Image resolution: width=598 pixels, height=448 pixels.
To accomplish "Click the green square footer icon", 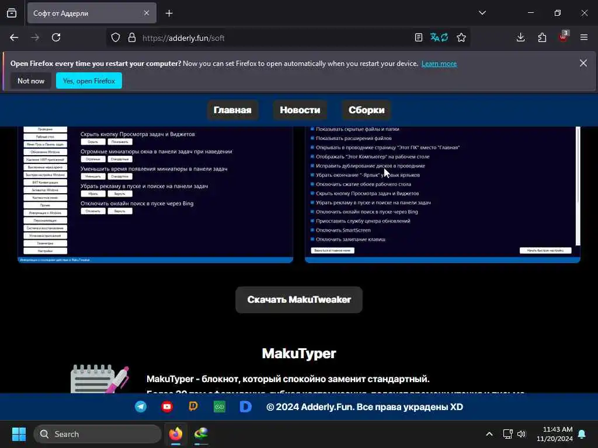I will 220,407.
